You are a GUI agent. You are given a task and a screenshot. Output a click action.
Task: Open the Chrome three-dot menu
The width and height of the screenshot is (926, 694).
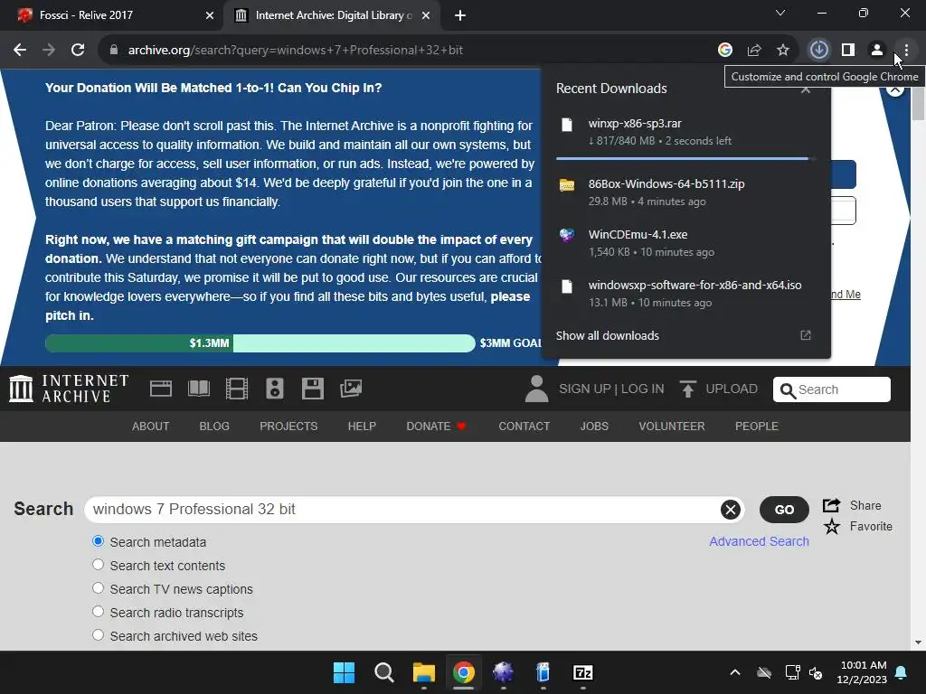(906, 51)
